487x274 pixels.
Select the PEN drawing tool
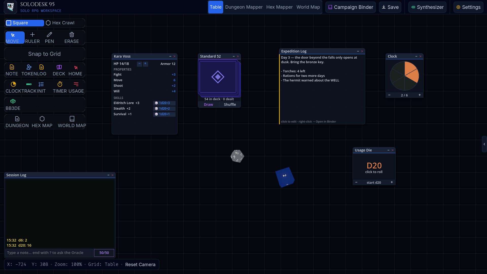click(49, 38)
